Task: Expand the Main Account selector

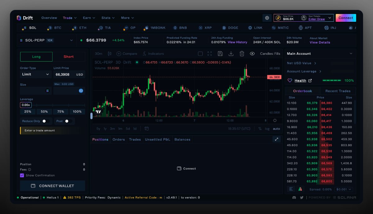Action: [x=320, y=53]
